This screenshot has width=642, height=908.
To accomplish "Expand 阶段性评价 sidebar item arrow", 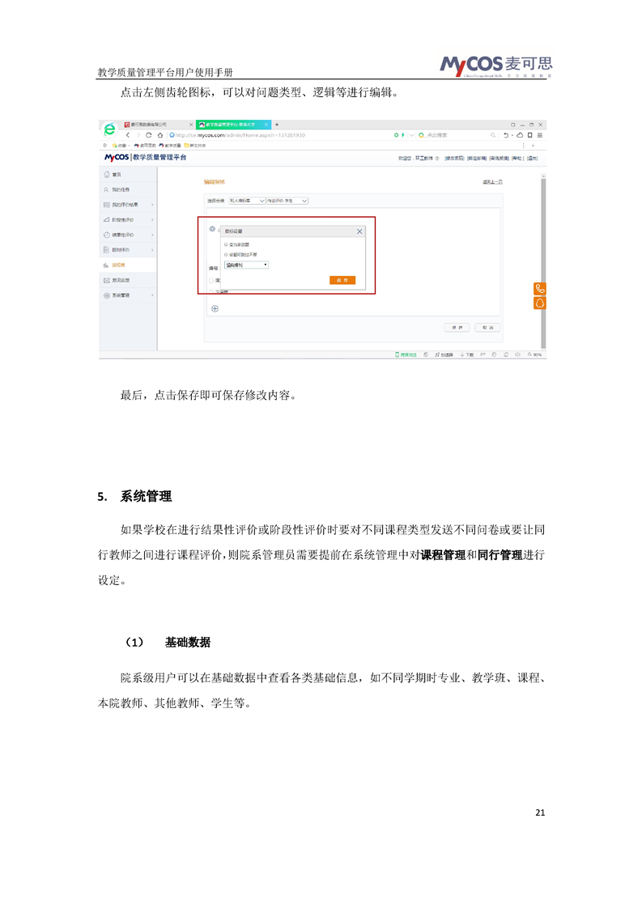I will click(x=152, y=220).
